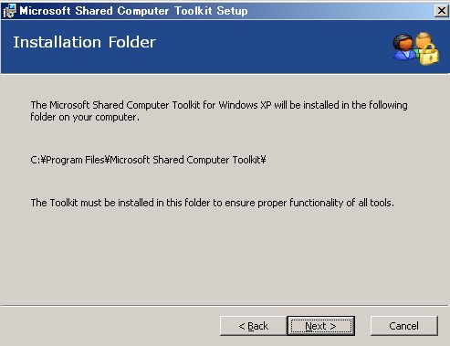Select the C: Program Files installation path text
The image size is (450, 346).
tap(148, 160)
